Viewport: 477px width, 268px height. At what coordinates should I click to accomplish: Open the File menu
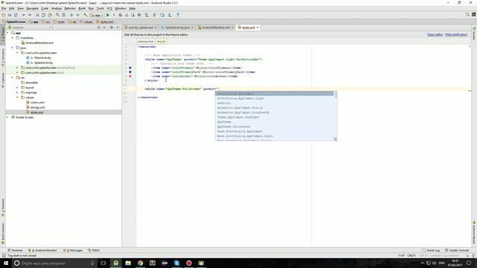pyautogui.click(x=4, y=8)
